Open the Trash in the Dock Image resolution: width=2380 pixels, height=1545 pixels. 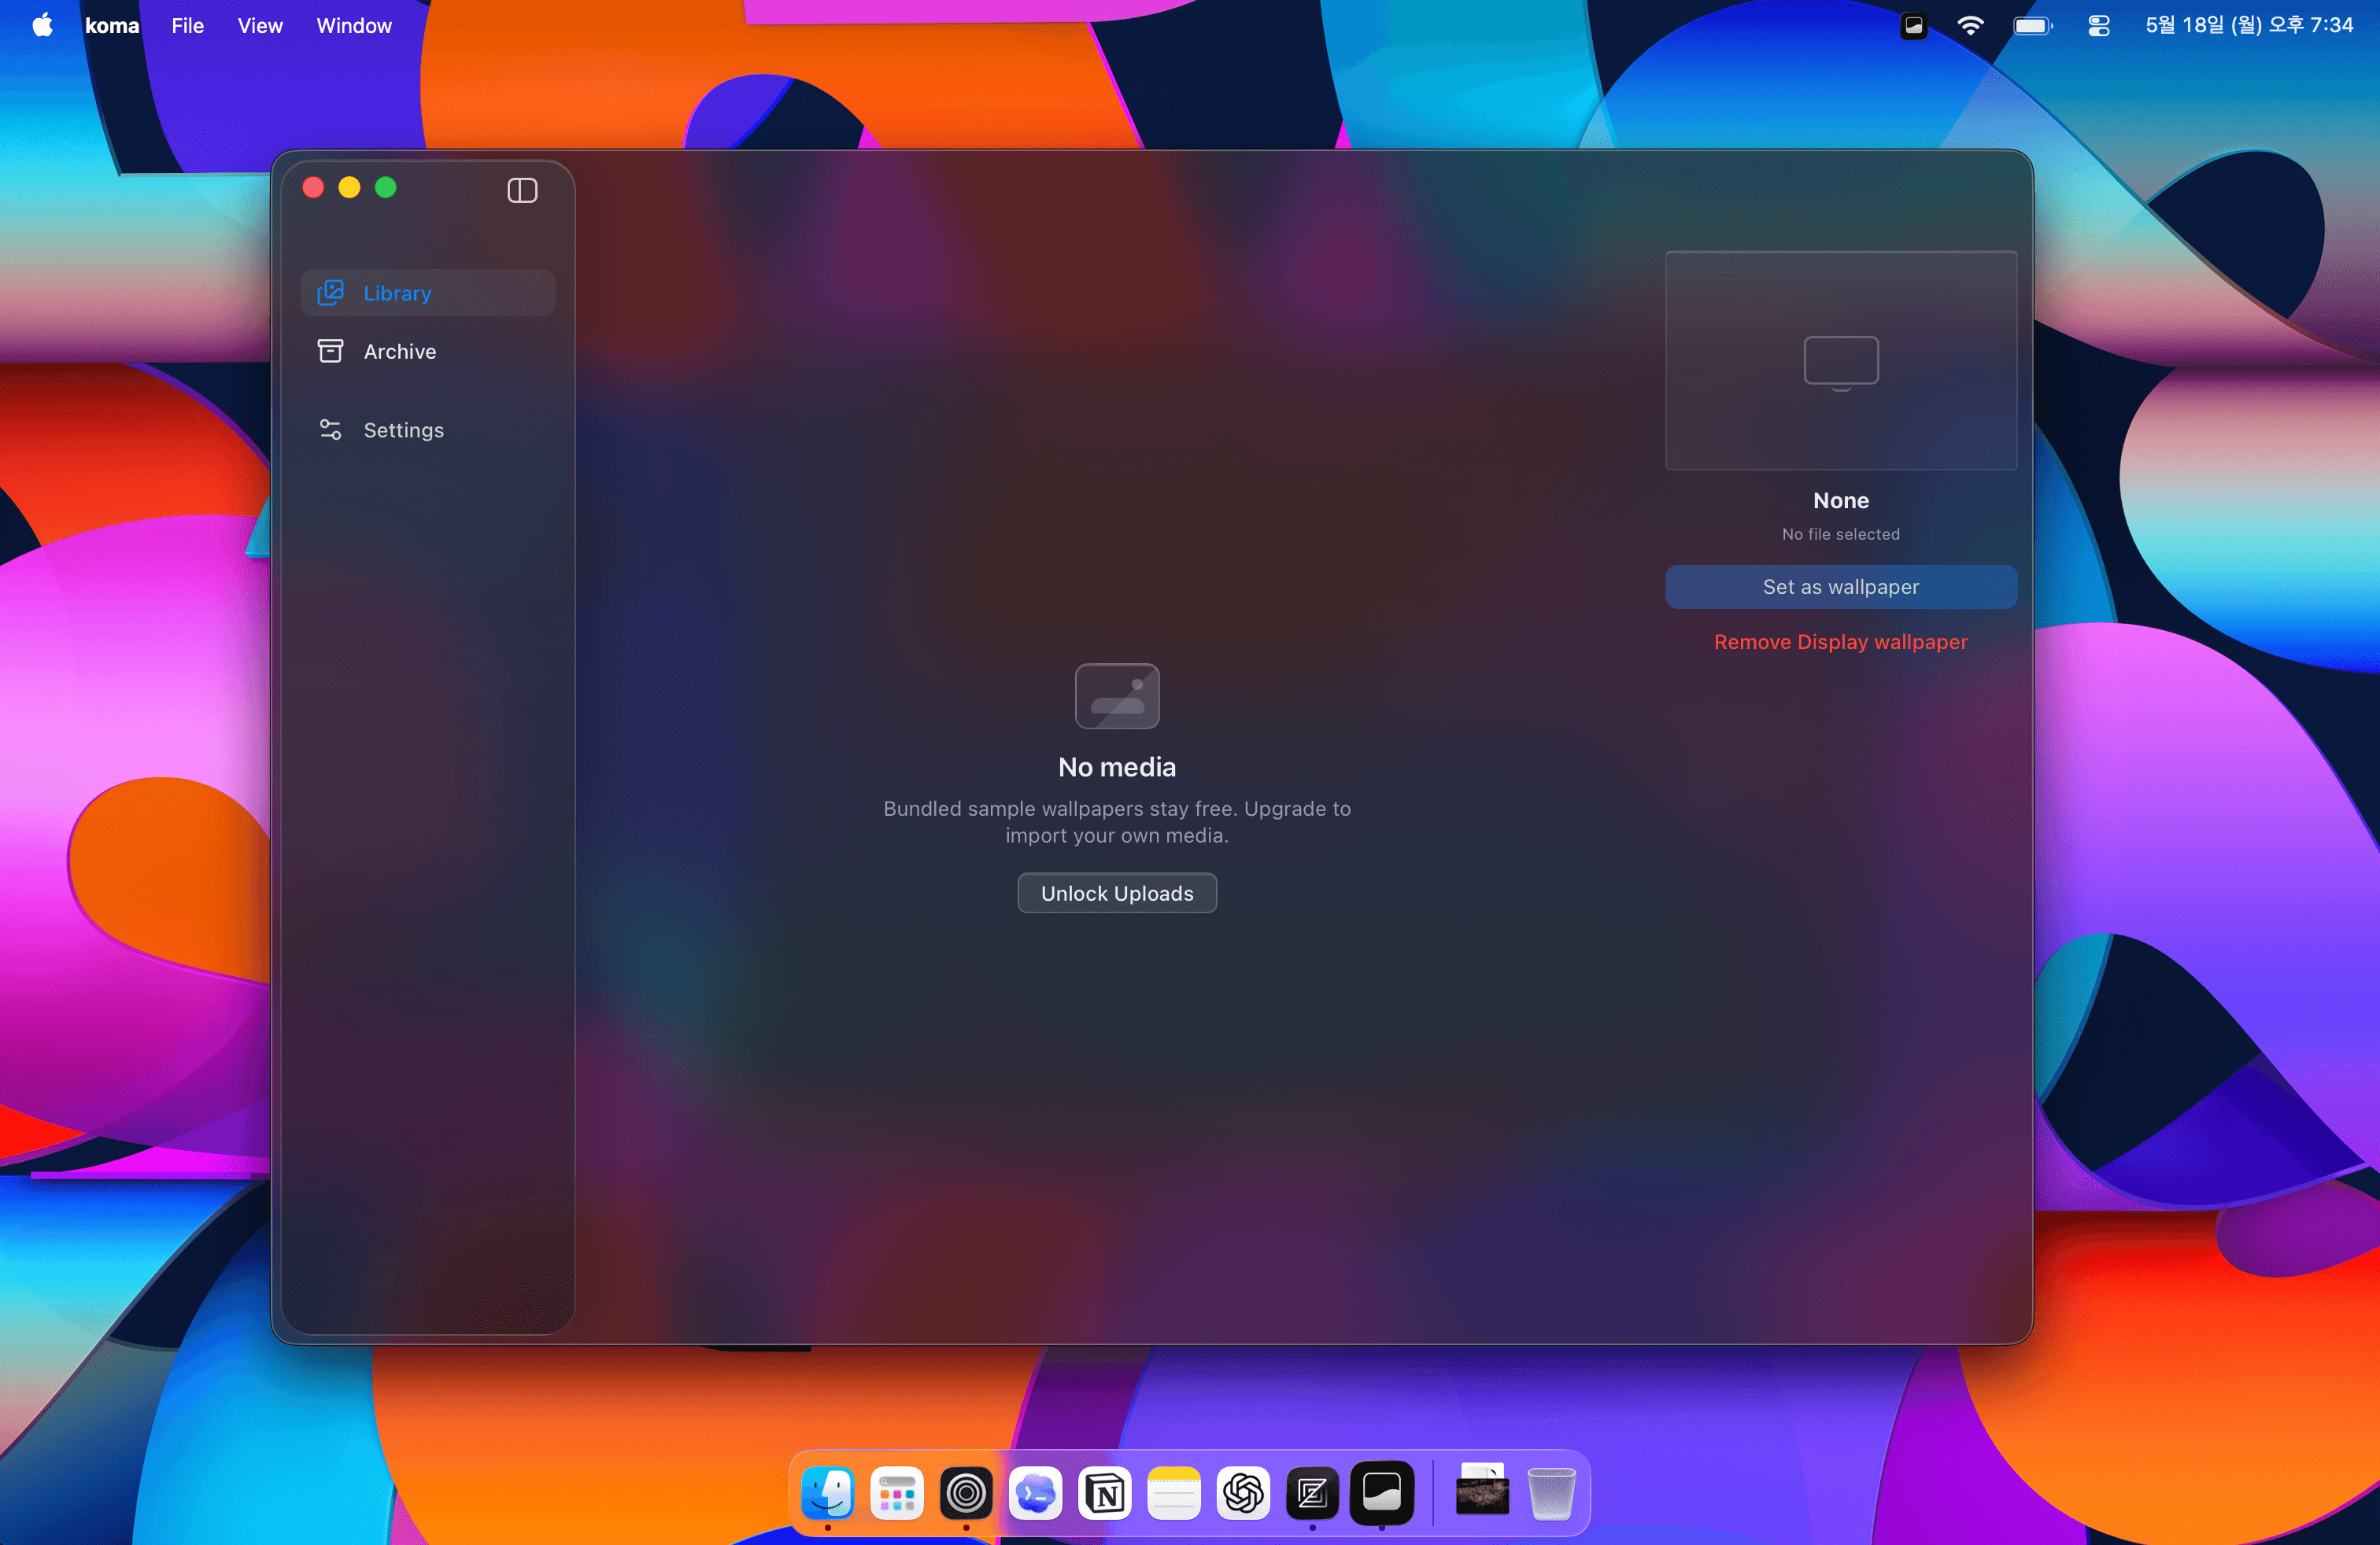(x=1551, y=1493)
